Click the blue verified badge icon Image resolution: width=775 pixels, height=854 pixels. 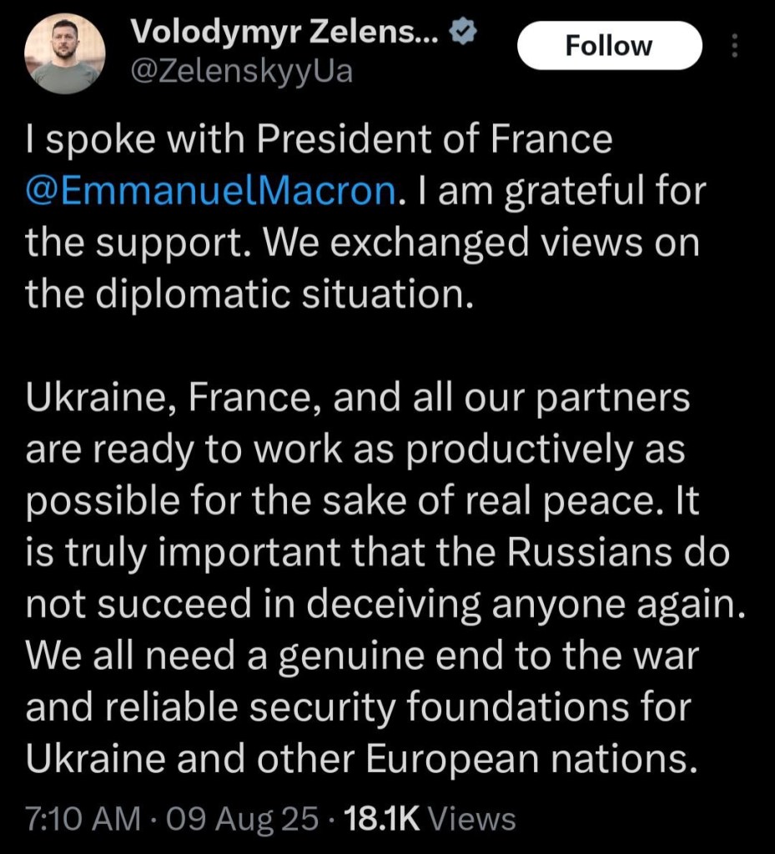click(x=462, y=33)
